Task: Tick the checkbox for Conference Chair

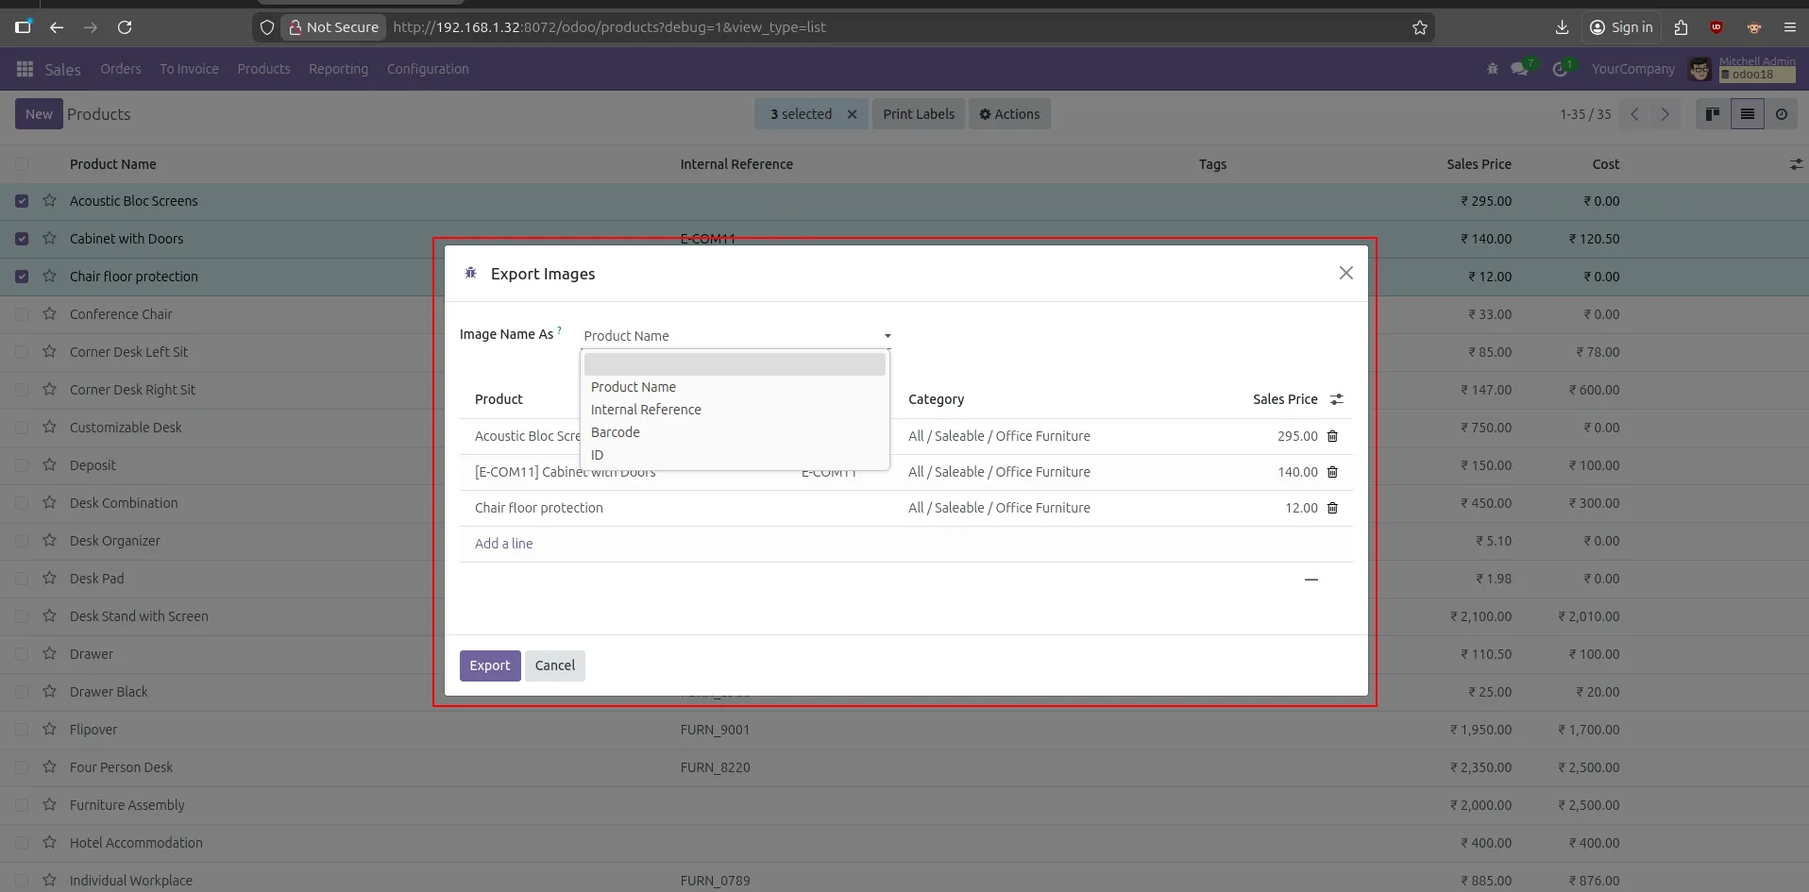Action: [22, 314]
